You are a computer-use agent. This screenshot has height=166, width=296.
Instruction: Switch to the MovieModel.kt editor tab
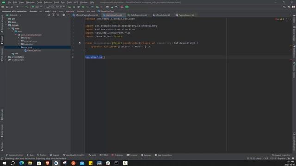click(x=162, y=15)
